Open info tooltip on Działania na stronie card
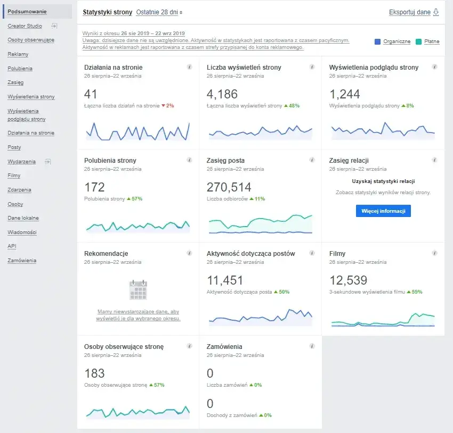Image resolution: width=453 pixels, height=433 pixels. pos(189,67)
